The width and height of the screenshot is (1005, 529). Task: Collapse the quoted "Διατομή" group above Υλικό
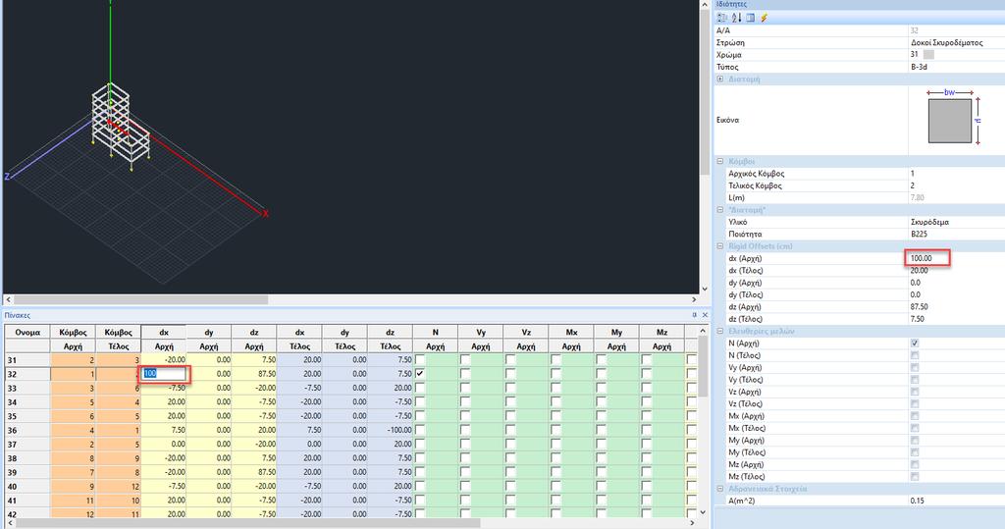719,210
